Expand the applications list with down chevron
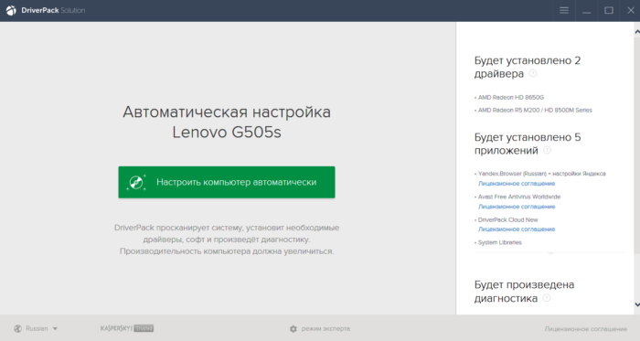This screenshot has height=341, width=640. click(x=550, y=254)
